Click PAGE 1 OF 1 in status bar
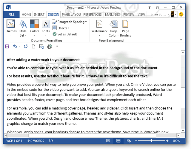The image size is (191, 149). [x=14, y=141]
